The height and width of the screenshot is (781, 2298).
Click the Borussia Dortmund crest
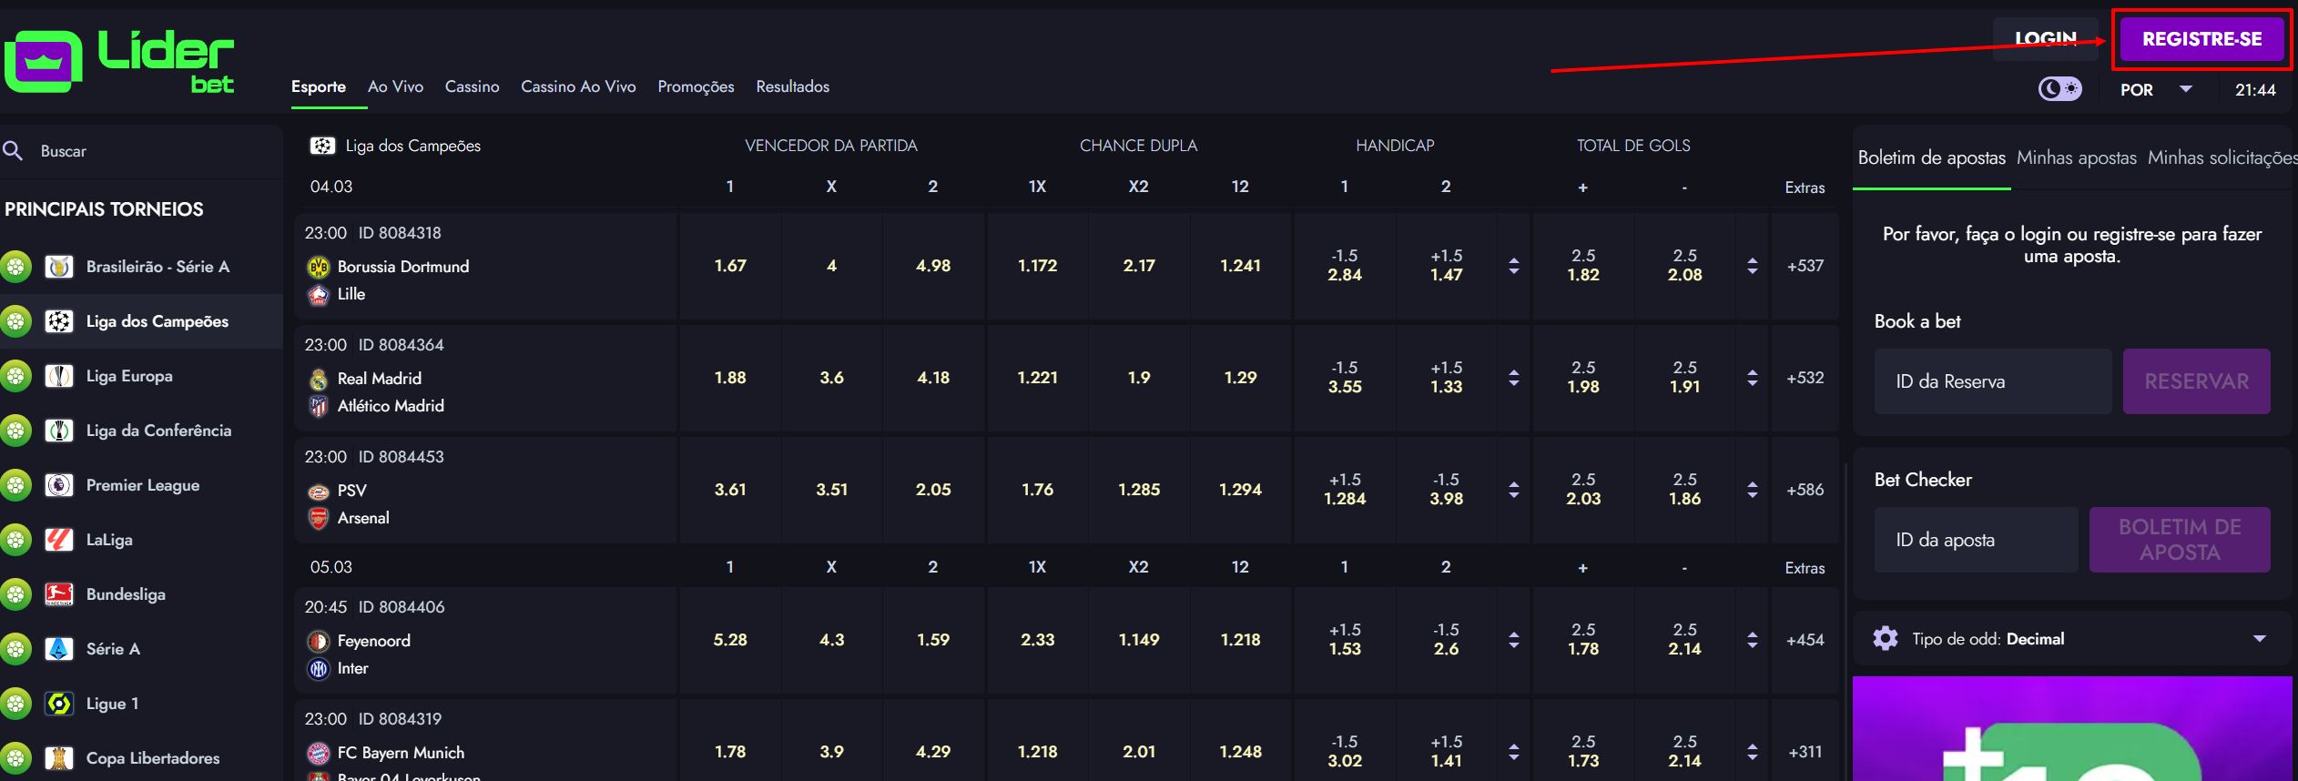[x=319, y=267]
